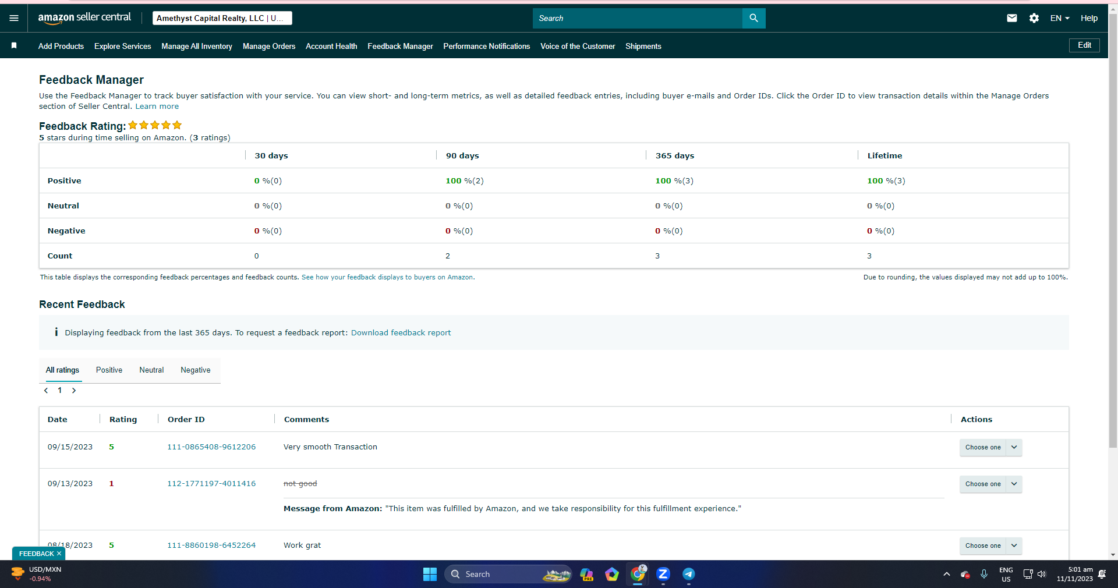The height and width of the screenshot is (588, 1118).
Task: Open the mail messages icon
Action: tap(1012, 18)
